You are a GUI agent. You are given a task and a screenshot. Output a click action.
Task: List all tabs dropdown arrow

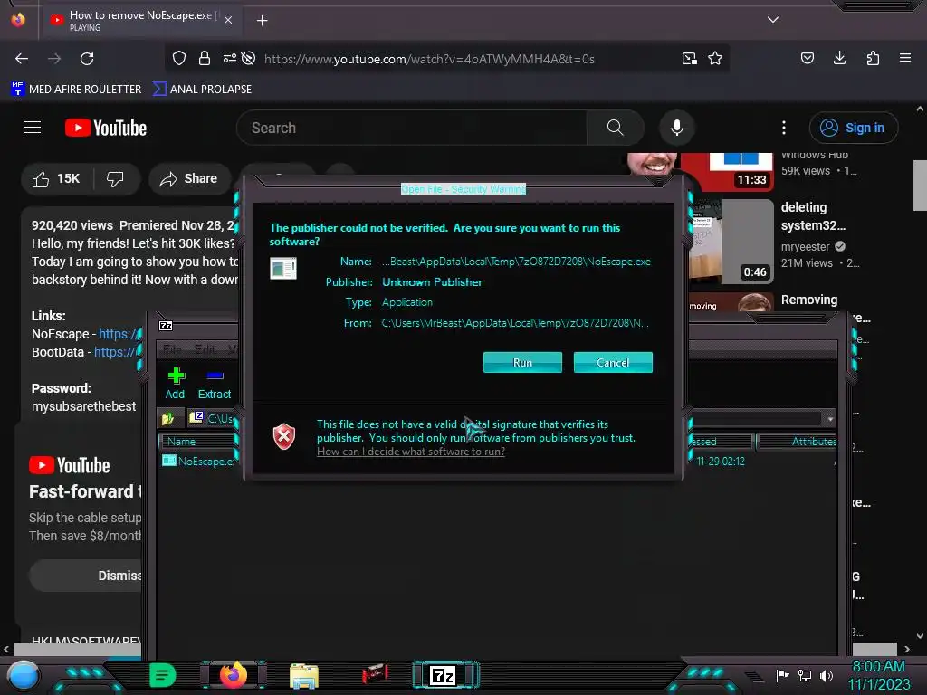pyautogui.click(x=773, y=20)
